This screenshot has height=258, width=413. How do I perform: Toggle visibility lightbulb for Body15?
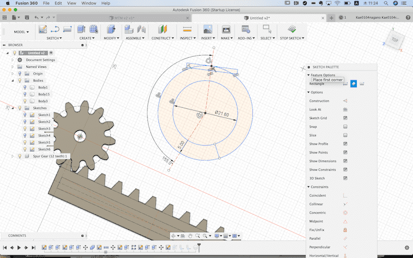pos(25,94)
